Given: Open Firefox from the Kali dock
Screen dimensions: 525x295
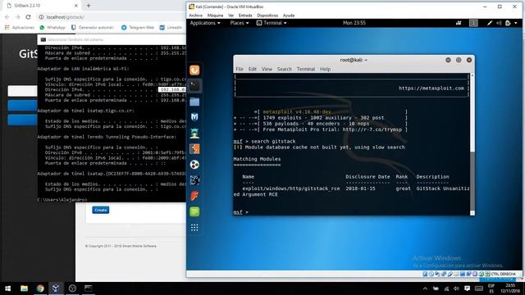Looking at the screenshot, I should pyautogui.click(x=194, y=70).
